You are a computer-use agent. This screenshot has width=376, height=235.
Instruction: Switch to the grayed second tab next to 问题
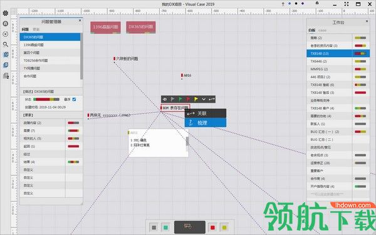coord(36,29)
